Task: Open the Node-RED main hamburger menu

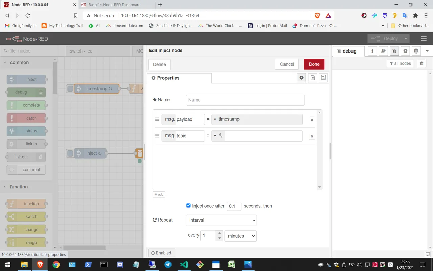Action: point(424,39)
